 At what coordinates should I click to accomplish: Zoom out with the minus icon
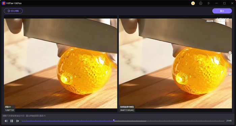click(230, 74)
